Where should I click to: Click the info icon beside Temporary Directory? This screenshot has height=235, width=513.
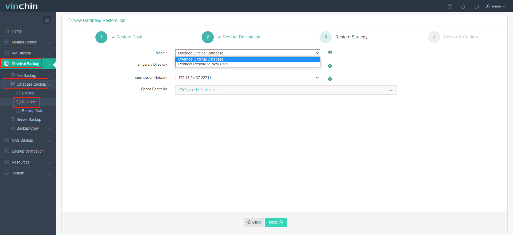point(330,66)
